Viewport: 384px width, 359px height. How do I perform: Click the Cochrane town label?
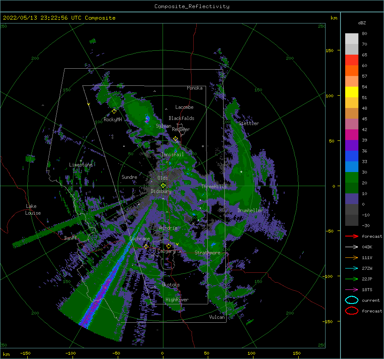tap(140, 239)
